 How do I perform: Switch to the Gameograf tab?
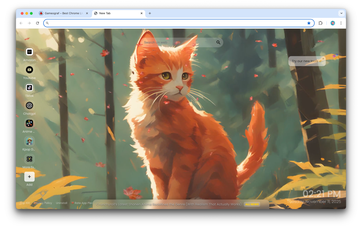64,13
